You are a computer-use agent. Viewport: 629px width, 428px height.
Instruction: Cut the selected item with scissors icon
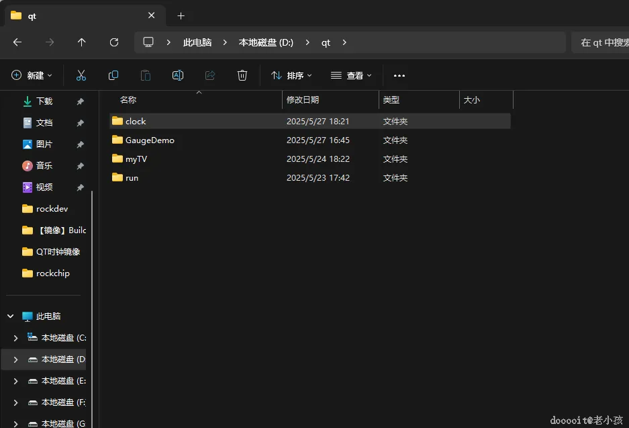click(x=81, y=75)
